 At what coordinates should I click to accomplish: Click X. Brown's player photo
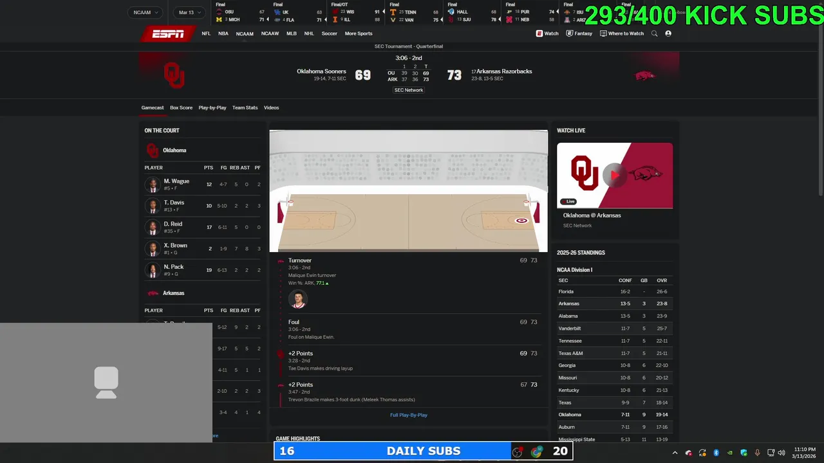click(x=153, y=248)
